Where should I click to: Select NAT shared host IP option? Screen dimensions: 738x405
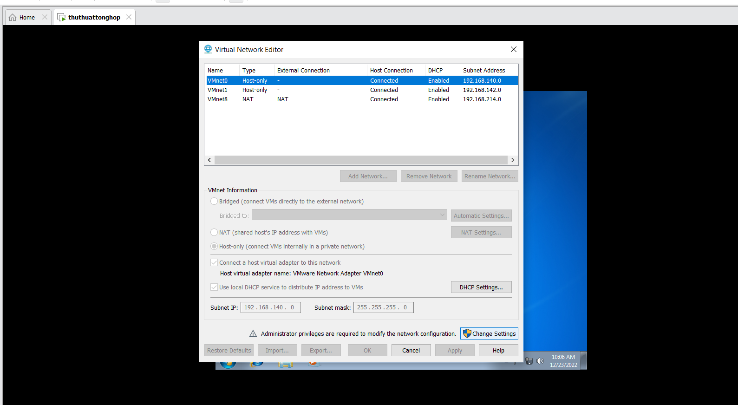pos(214,232)
